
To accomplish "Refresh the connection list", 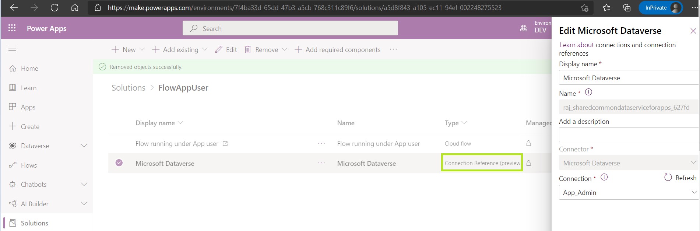I will [680, 178].
